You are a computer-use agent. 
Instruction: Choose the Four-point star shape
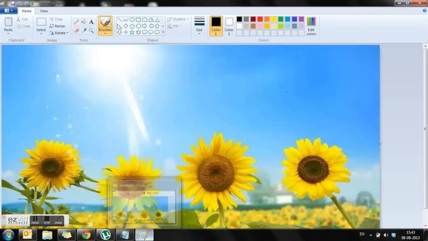click(126, 32)
